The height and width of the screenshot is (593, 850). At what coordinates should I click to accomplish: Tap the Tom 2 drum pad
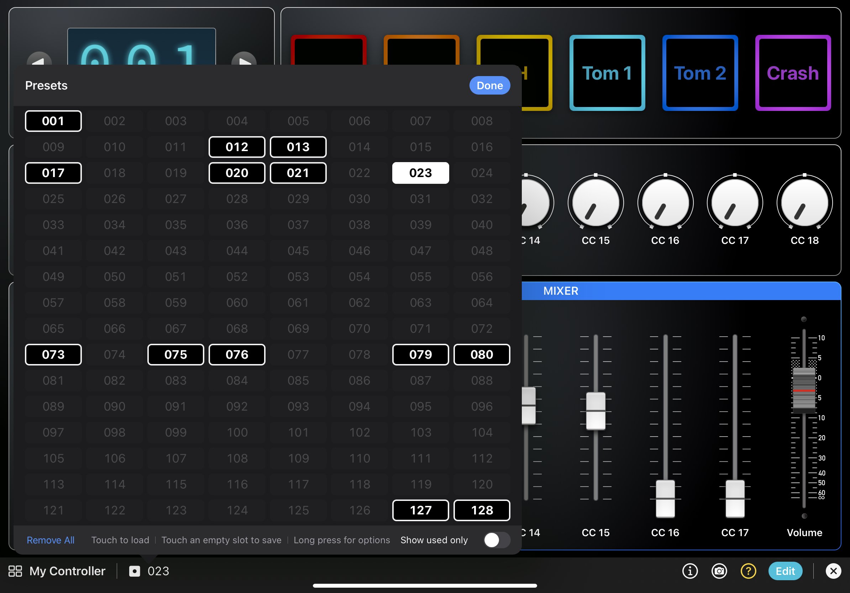pyautogui.click(x=700, y=73)
